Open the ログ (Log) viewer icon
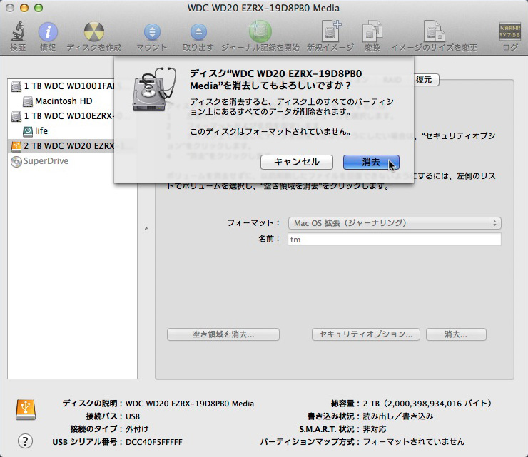The image size is (528, 457). pyautogui.click(x=509, y=32)
